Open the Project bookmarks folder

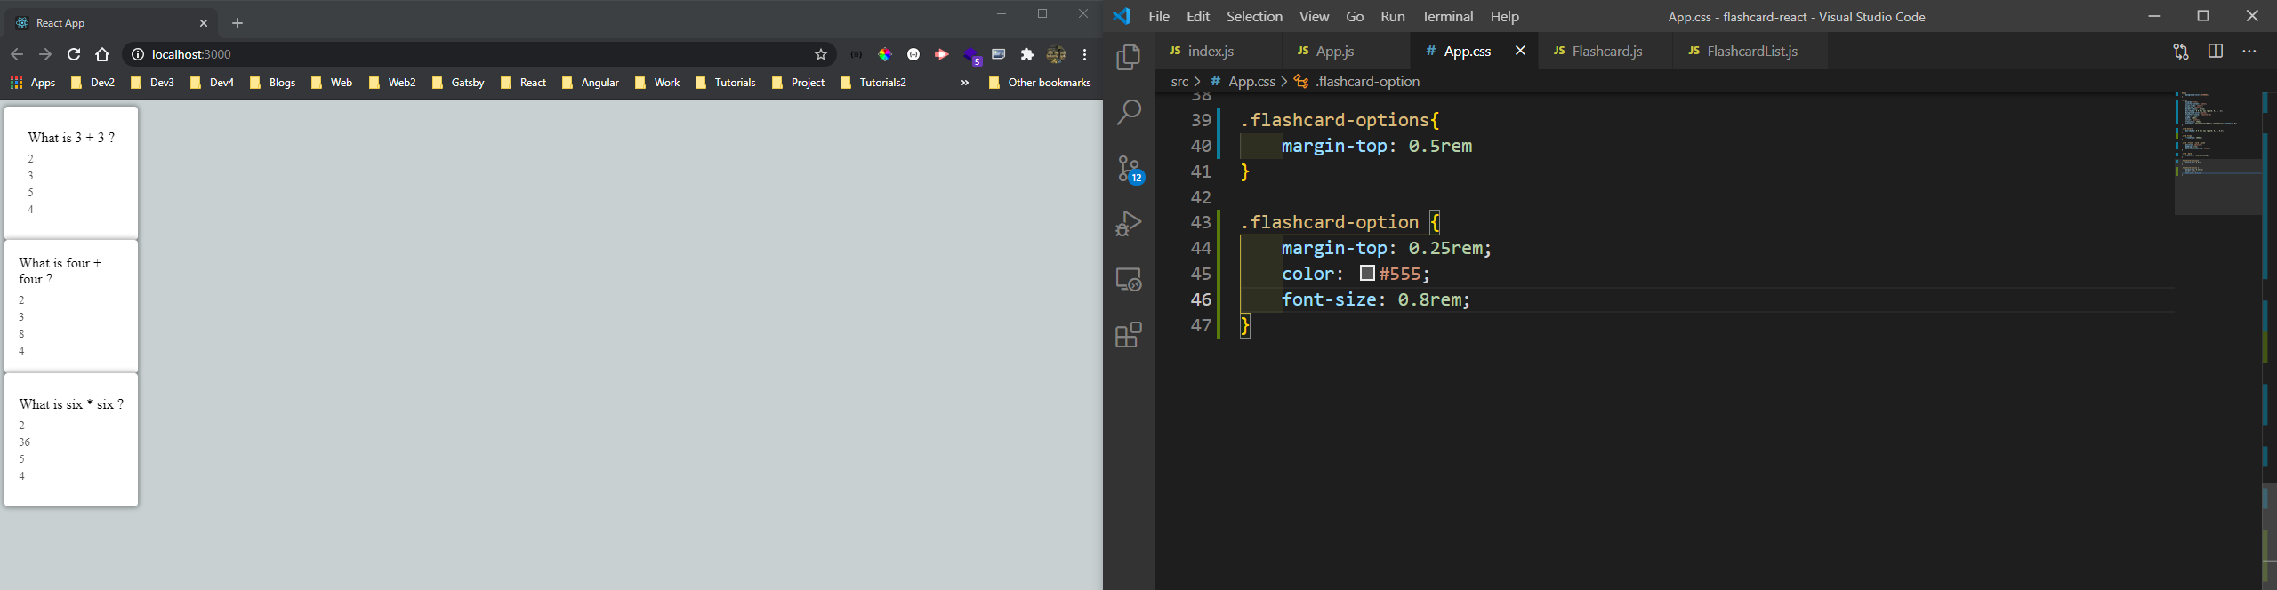798,83
